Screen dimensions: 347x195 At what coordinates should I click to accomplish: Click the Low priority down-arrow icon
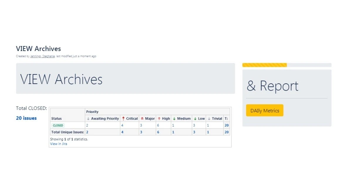tap(195, 118)
